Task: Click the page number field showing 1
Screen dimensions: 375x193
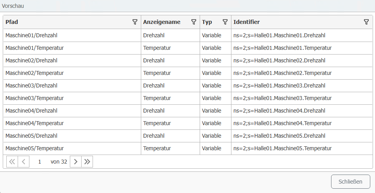Action: coord(40,162)
